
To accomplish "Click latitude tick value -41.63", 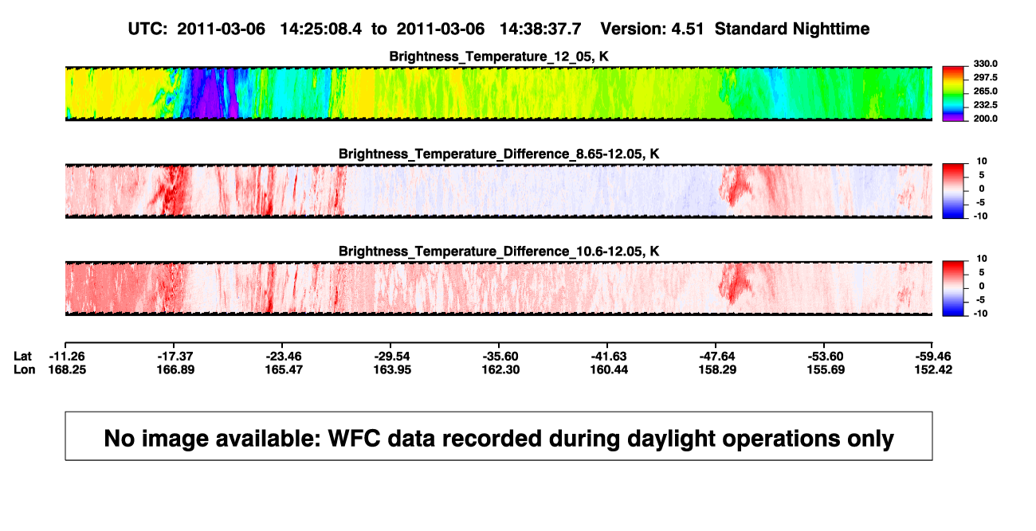I will click(609, 356).
